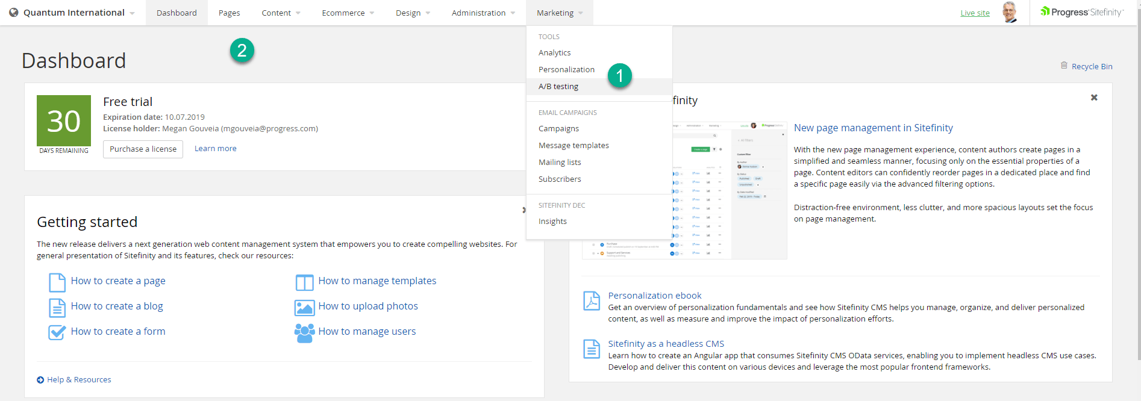Click the page icon beside How to create a page
The width and height of the screenshot is (1141, 401).
(57, 282)
